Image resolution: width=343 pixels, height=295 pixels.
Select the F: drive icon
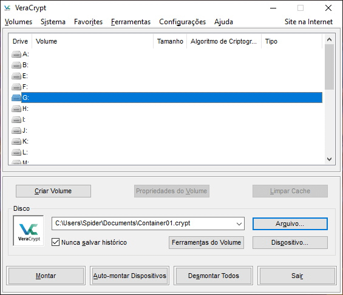[x=16, y=87]
